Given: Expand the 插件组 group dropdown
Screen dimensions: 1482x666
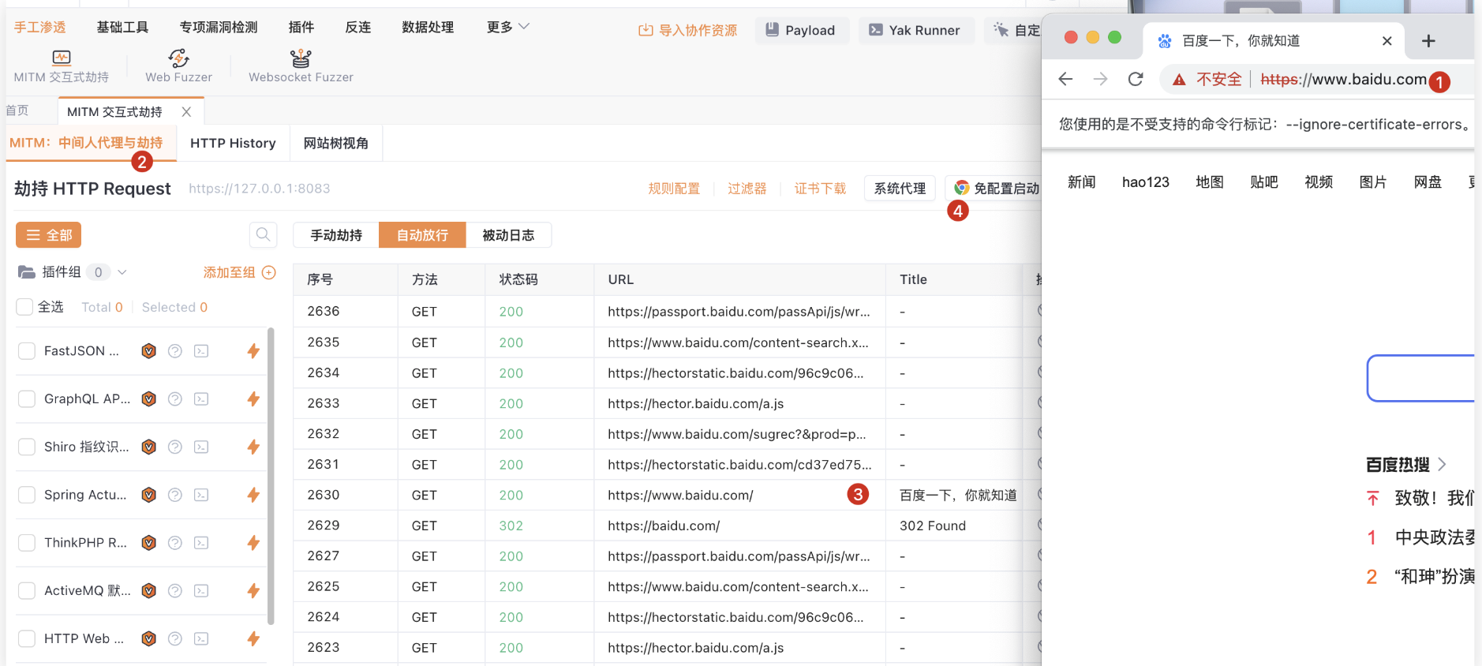Looking at the screenshot, I should [x=122, y=272].
